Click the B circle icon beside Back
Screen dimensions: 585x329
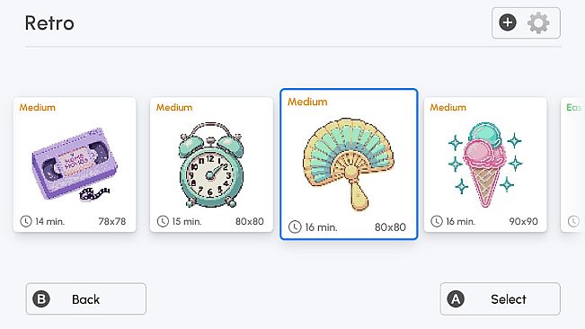coord(41,298)
